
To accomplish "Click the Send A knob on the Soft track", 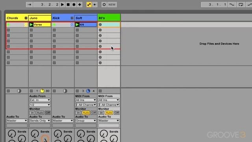I will click(81, 134).
